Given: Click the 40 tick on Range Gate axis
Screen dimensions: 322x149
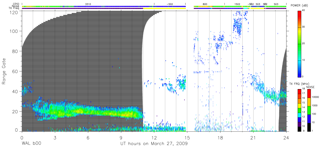Looking at the screenshot, I should tap(15, 91).
